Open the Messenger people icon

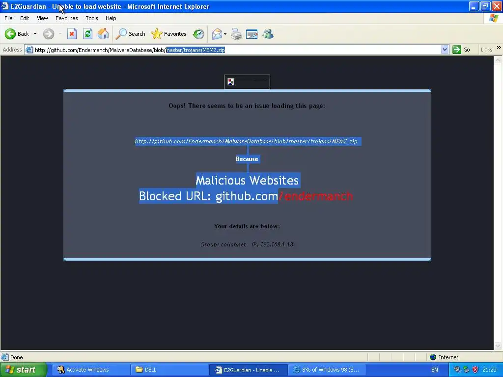268,34
